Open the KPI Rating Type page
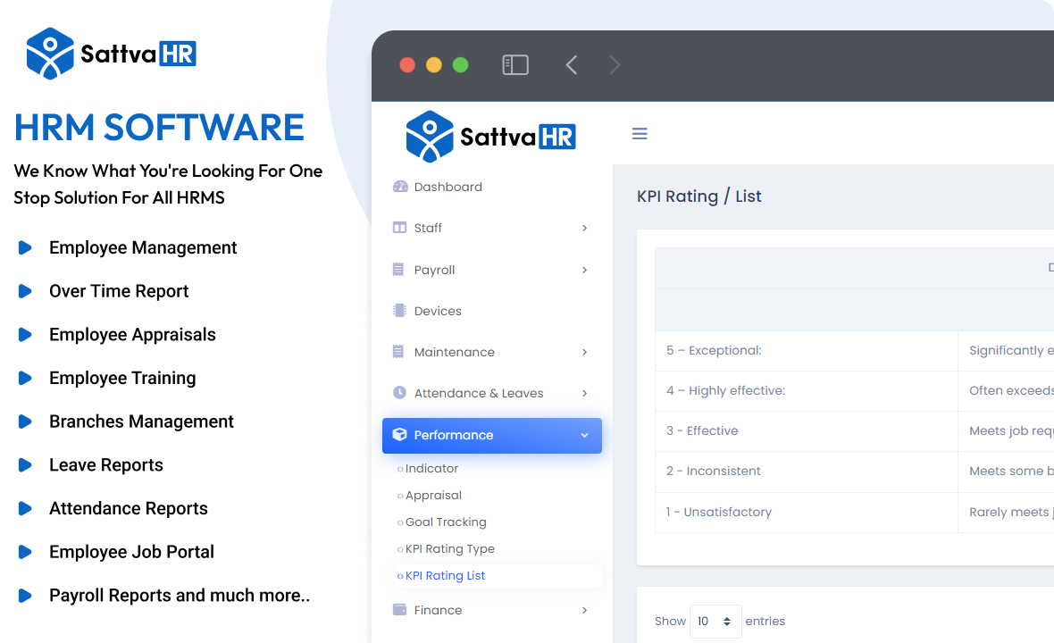 tap(449, 549)
